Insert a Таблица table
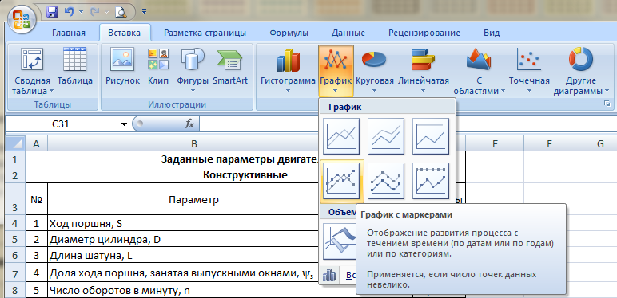617x298 pixels. click(75, 67)
